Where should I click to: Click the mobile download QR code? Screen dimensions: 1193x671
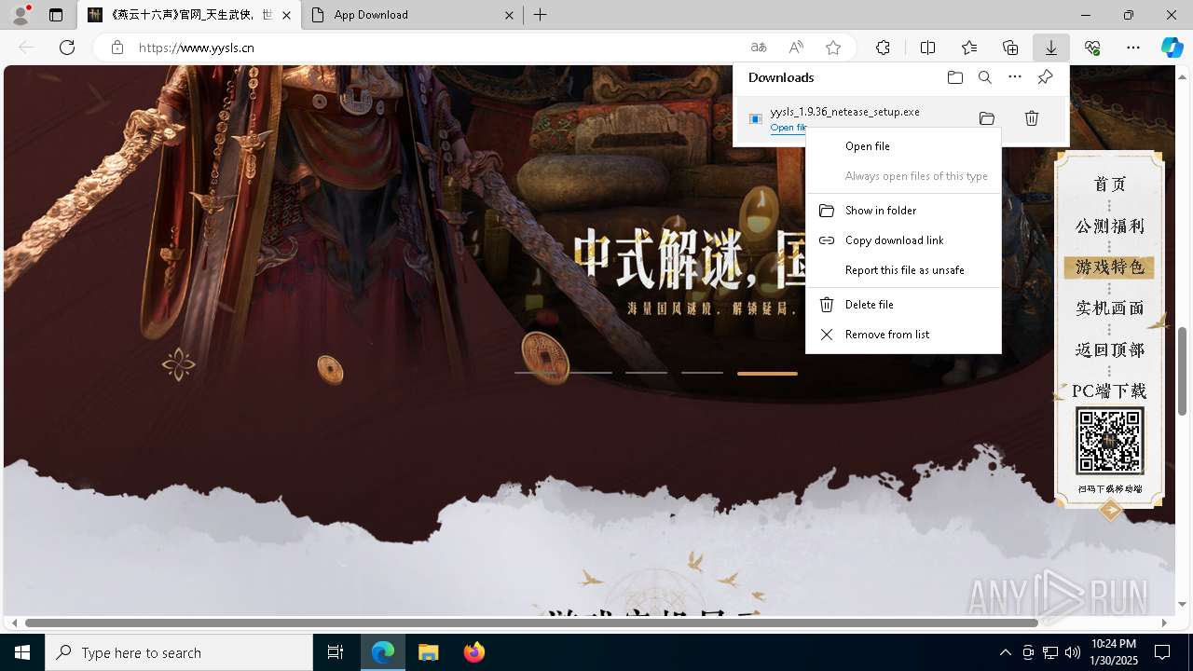click(1109, 441)
